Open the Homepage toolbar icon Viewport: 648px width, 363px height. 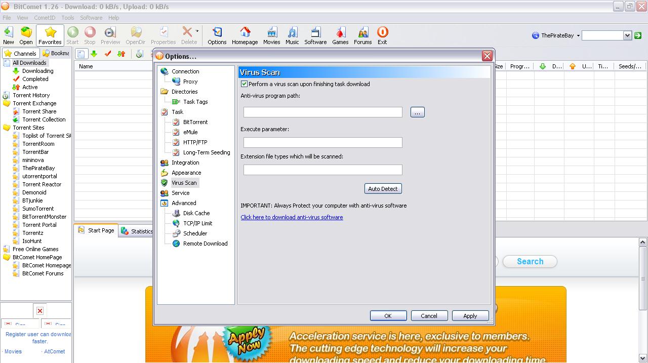coord(245,36)
